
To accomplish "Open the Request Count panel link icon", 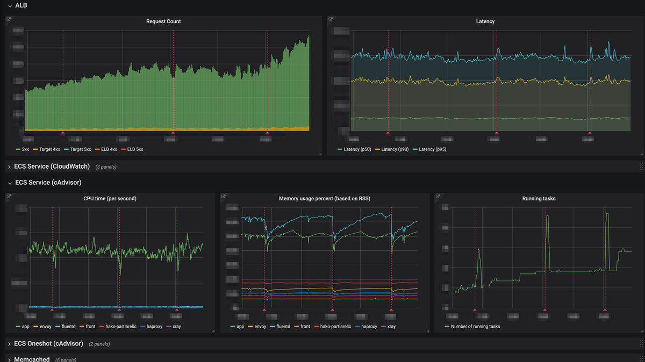I will 9,19.
